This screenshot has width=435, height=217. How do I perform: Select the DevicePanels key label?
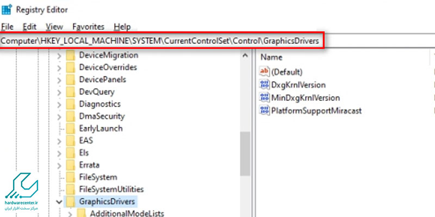tap(103, 79)
